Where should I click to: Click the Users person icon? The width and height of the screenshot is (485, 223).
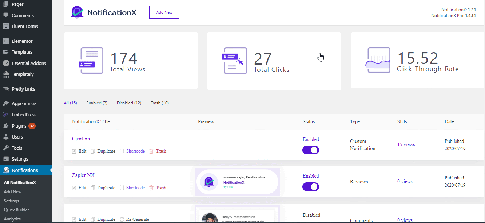6,137
